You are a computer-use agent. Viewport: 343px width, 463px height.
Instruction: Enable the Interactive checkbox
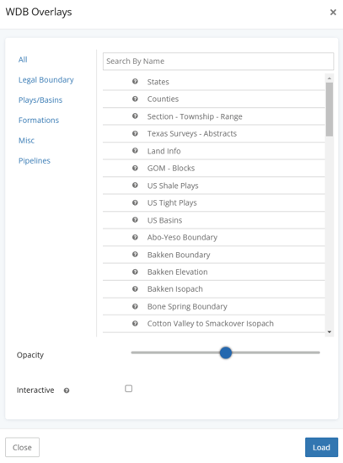pos(128,388)
